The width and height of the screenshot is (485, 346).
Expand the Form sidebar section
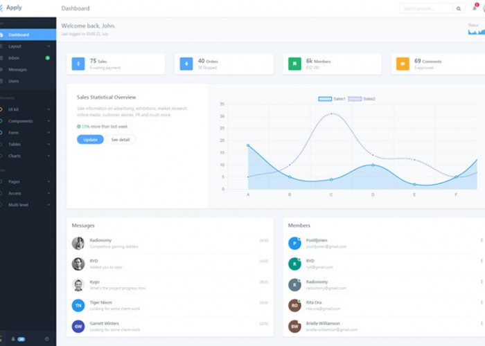28,133
